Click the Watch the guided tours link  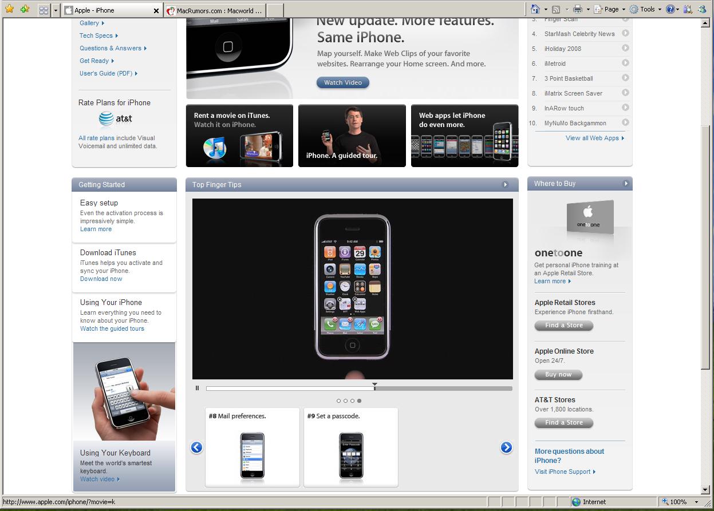(x=112, y=328)
